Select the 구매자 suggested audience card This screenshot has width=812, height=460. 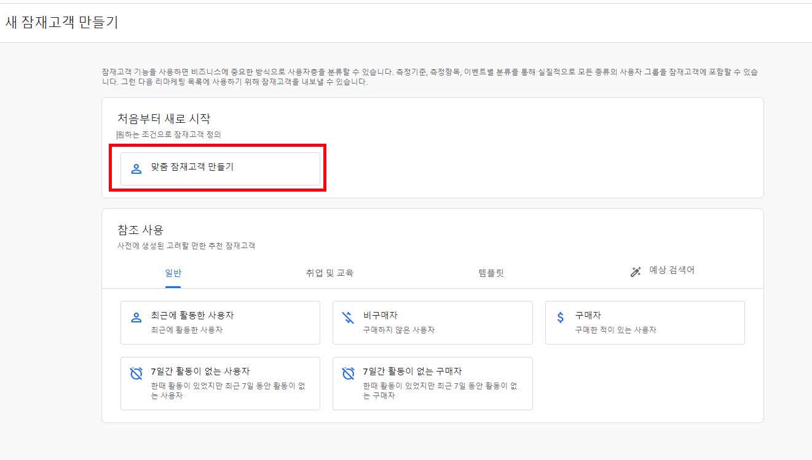(x=644, y=322)
